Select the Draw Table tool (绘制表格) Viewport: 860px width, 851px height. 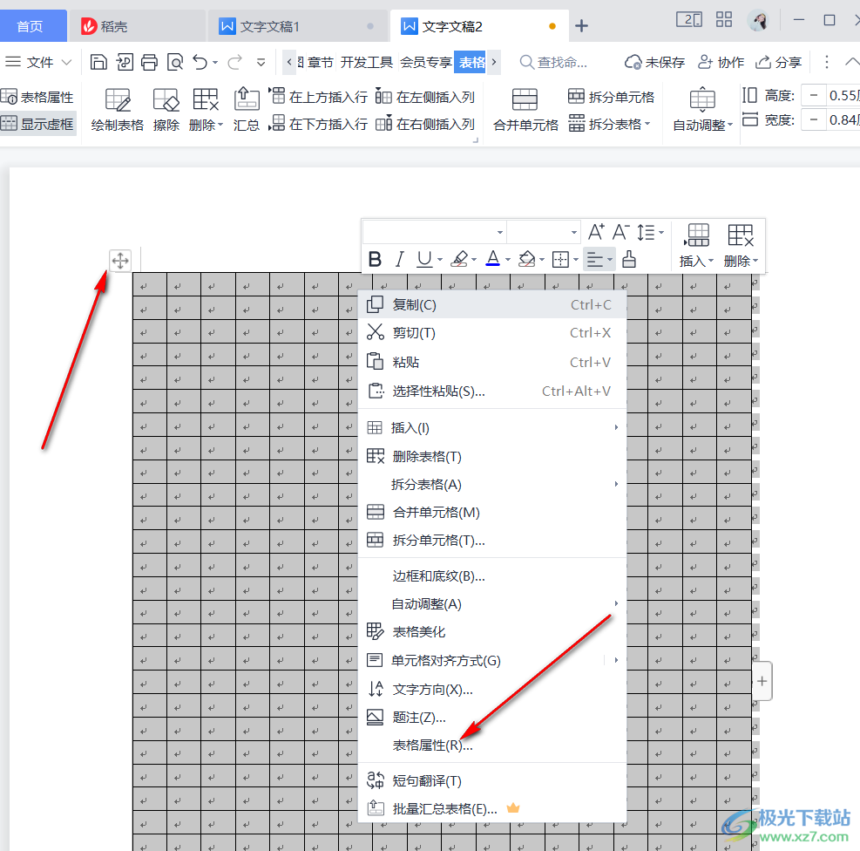click(x=118, y=110)
